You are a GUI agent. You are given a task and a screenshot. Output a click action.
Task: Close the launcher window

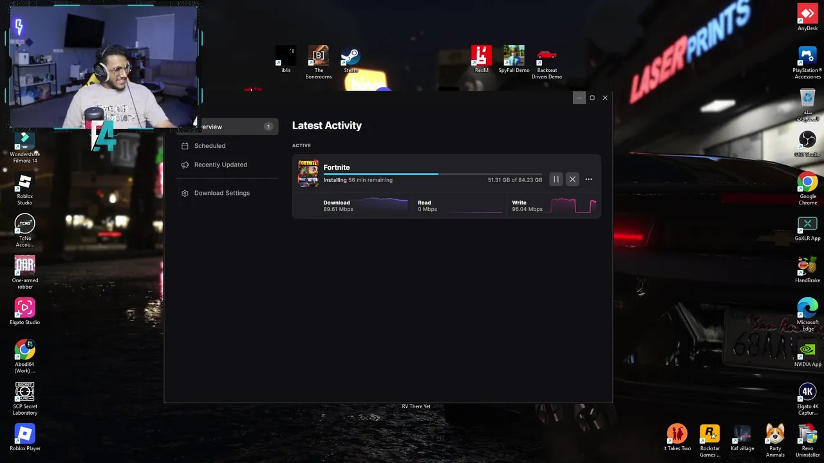tap(605, 98)
